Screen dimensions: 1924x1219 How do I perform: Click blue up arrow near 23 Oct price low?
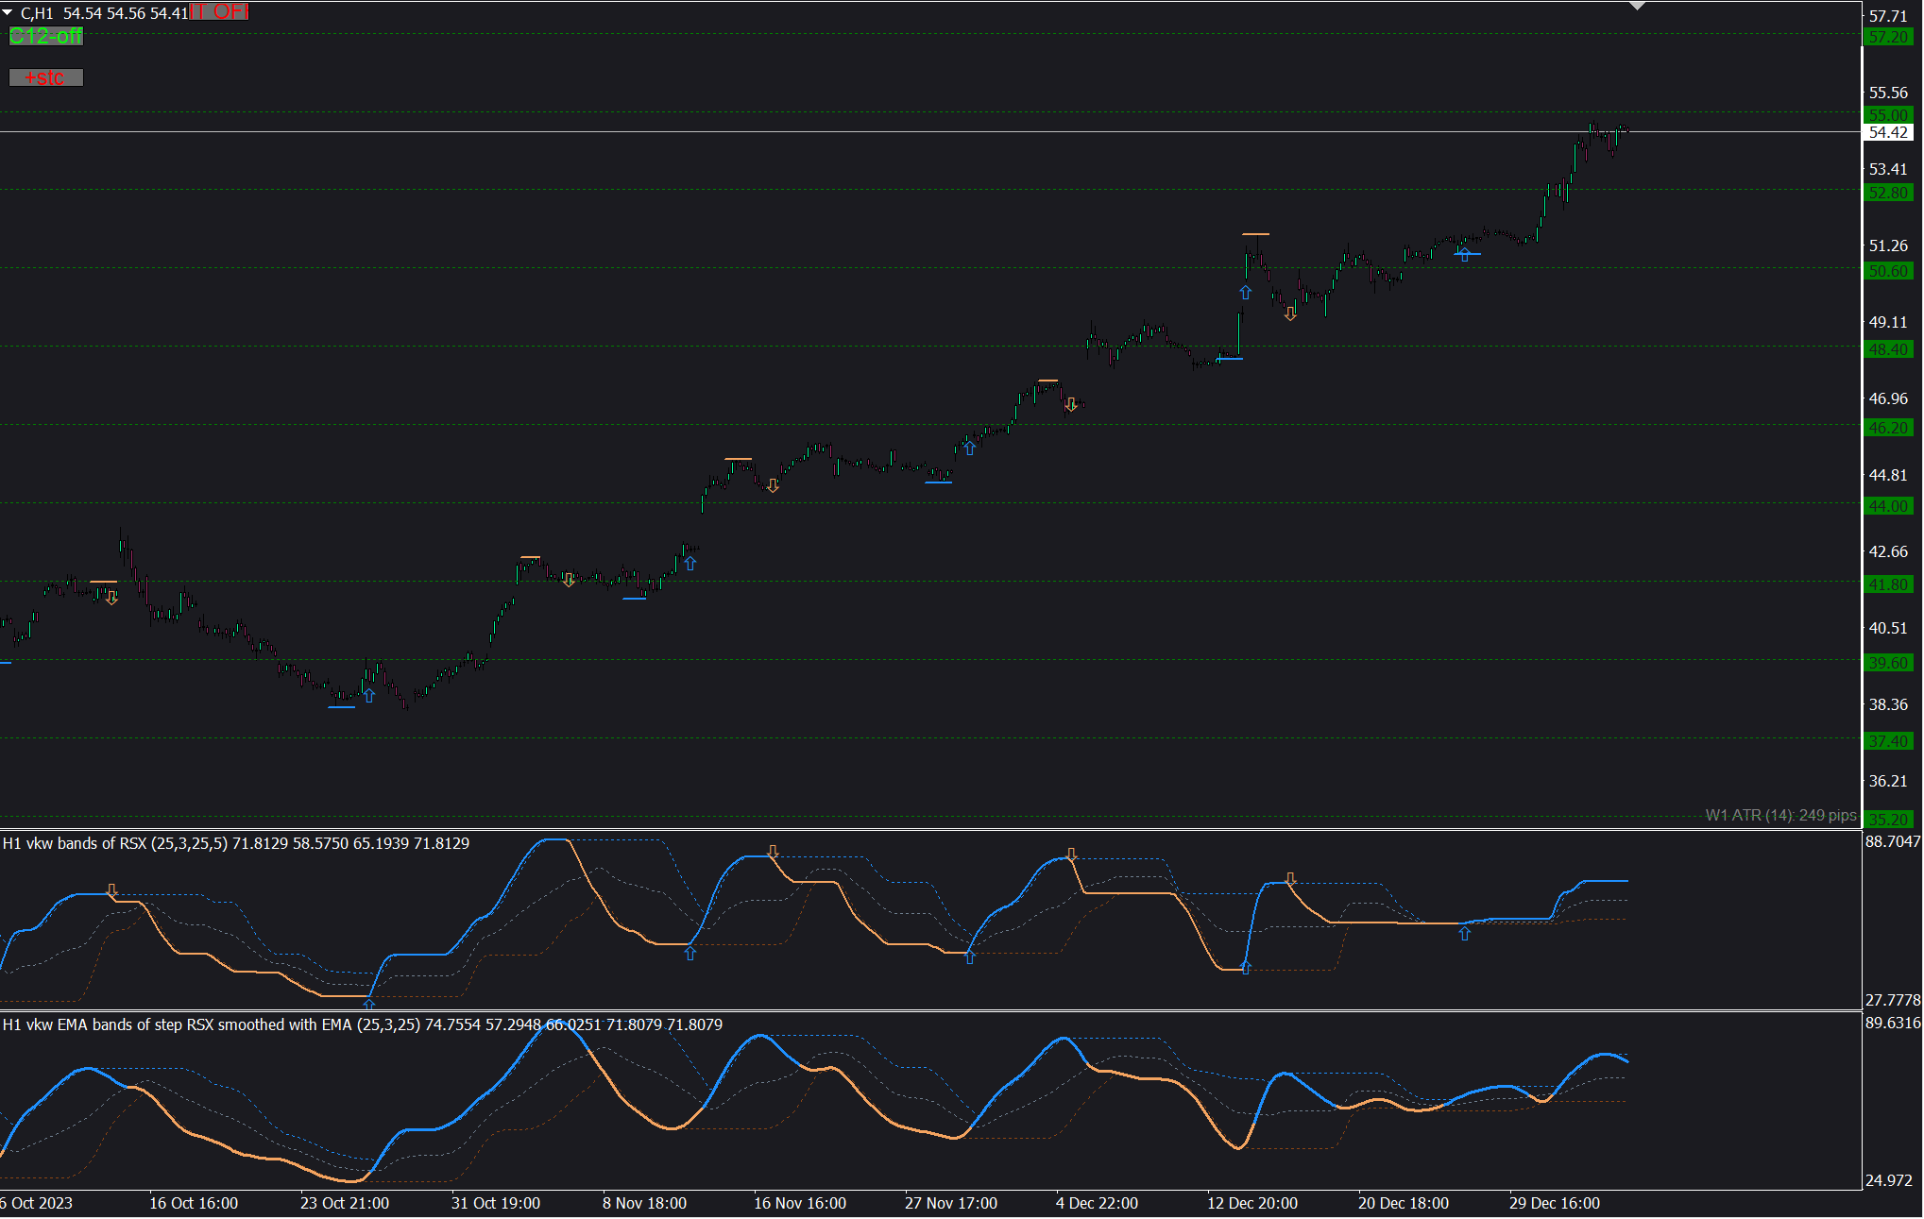pyautogui.click(x=369, y=695)
